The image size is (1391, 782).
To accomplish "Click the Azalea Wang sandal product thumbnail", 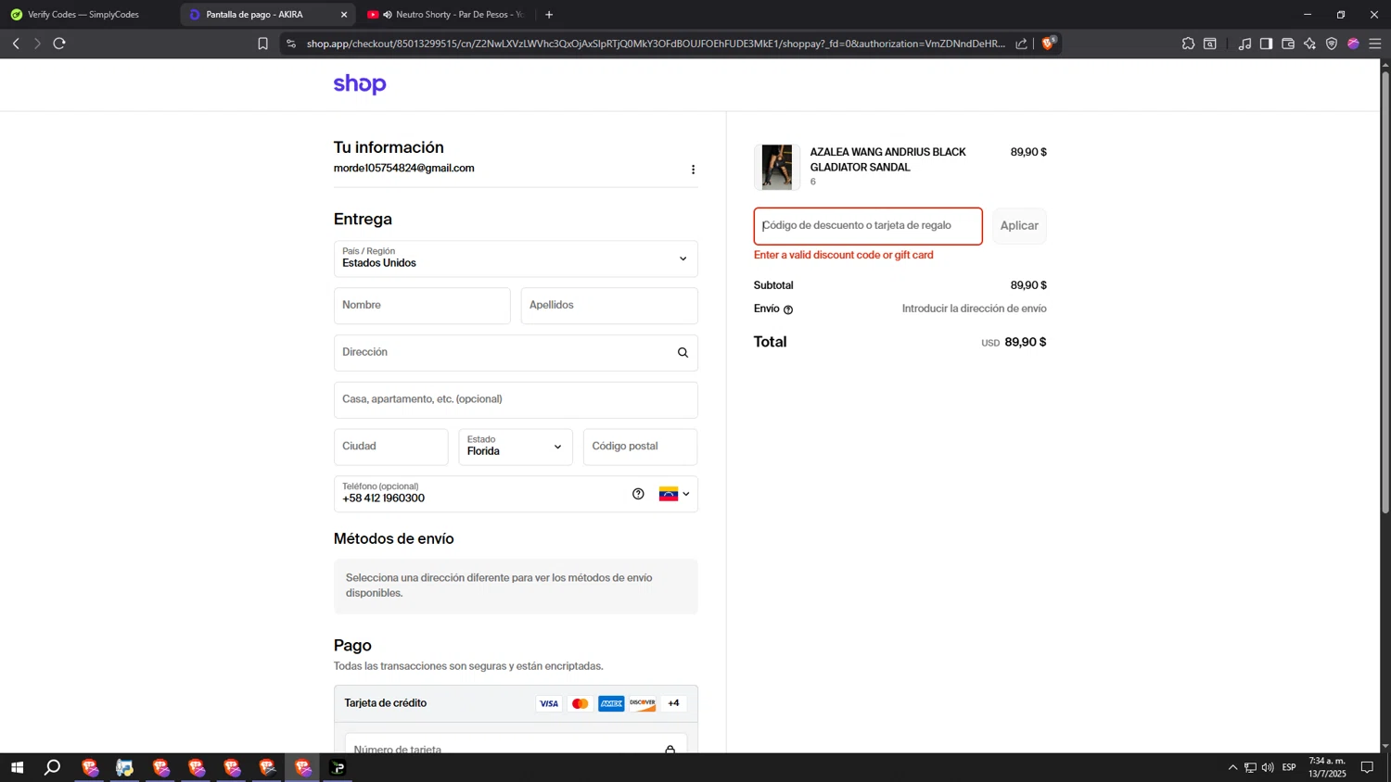I will coord(777,167).
